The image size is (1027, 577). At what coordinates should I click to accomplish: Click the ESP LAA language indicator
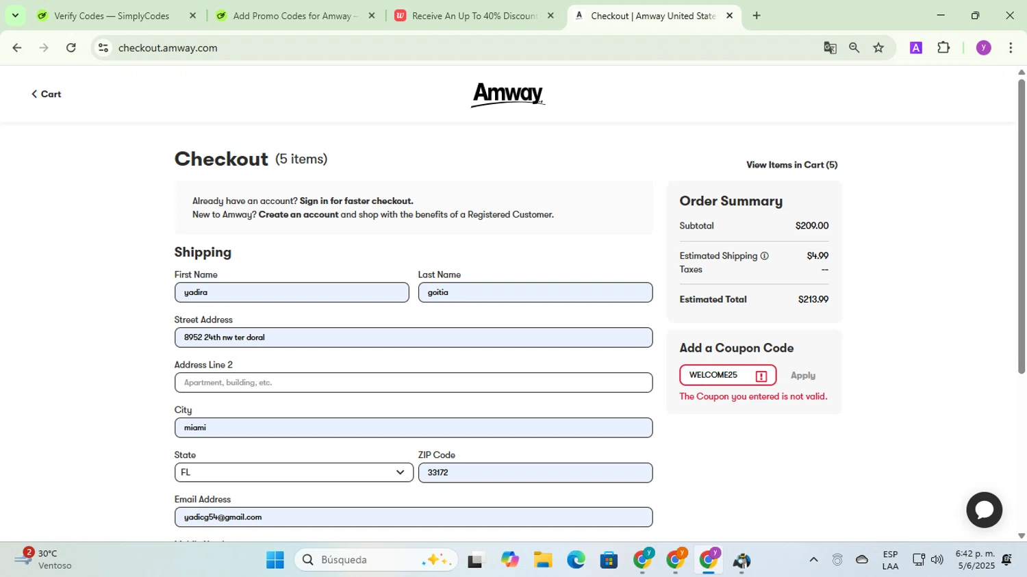coord(890,560)
